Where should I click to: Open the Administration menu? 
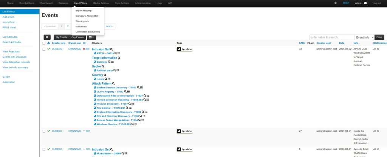click(x=142, y=3)
